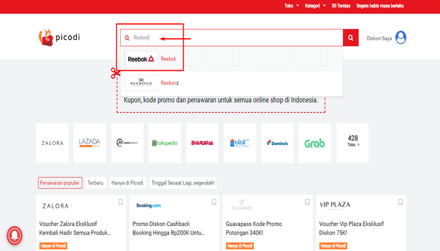Image resolution: width=440 pixels, height=251 pixels.
Task: View all 428 Toko stores
Action: 352,143
